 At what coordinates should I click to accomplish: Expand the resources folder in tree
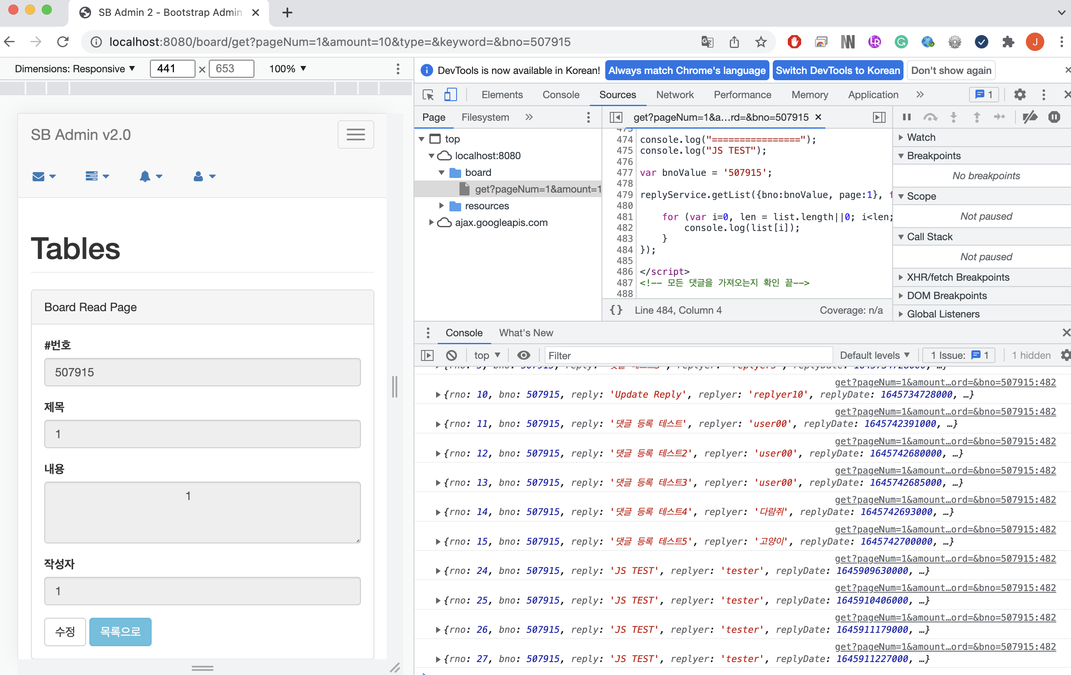click(x=441, y=206)
